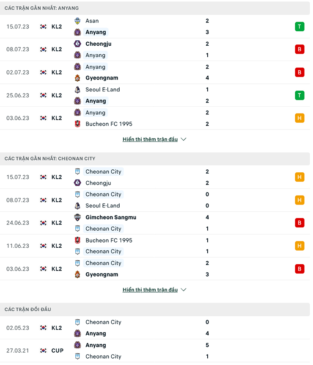Click the KL2 label on the 02.05.23 head-to-head row

point(57,328)
